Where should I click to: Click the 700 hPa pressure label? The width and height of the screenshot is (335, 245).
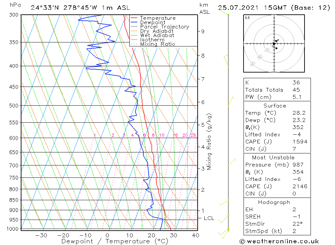[14, 165]
